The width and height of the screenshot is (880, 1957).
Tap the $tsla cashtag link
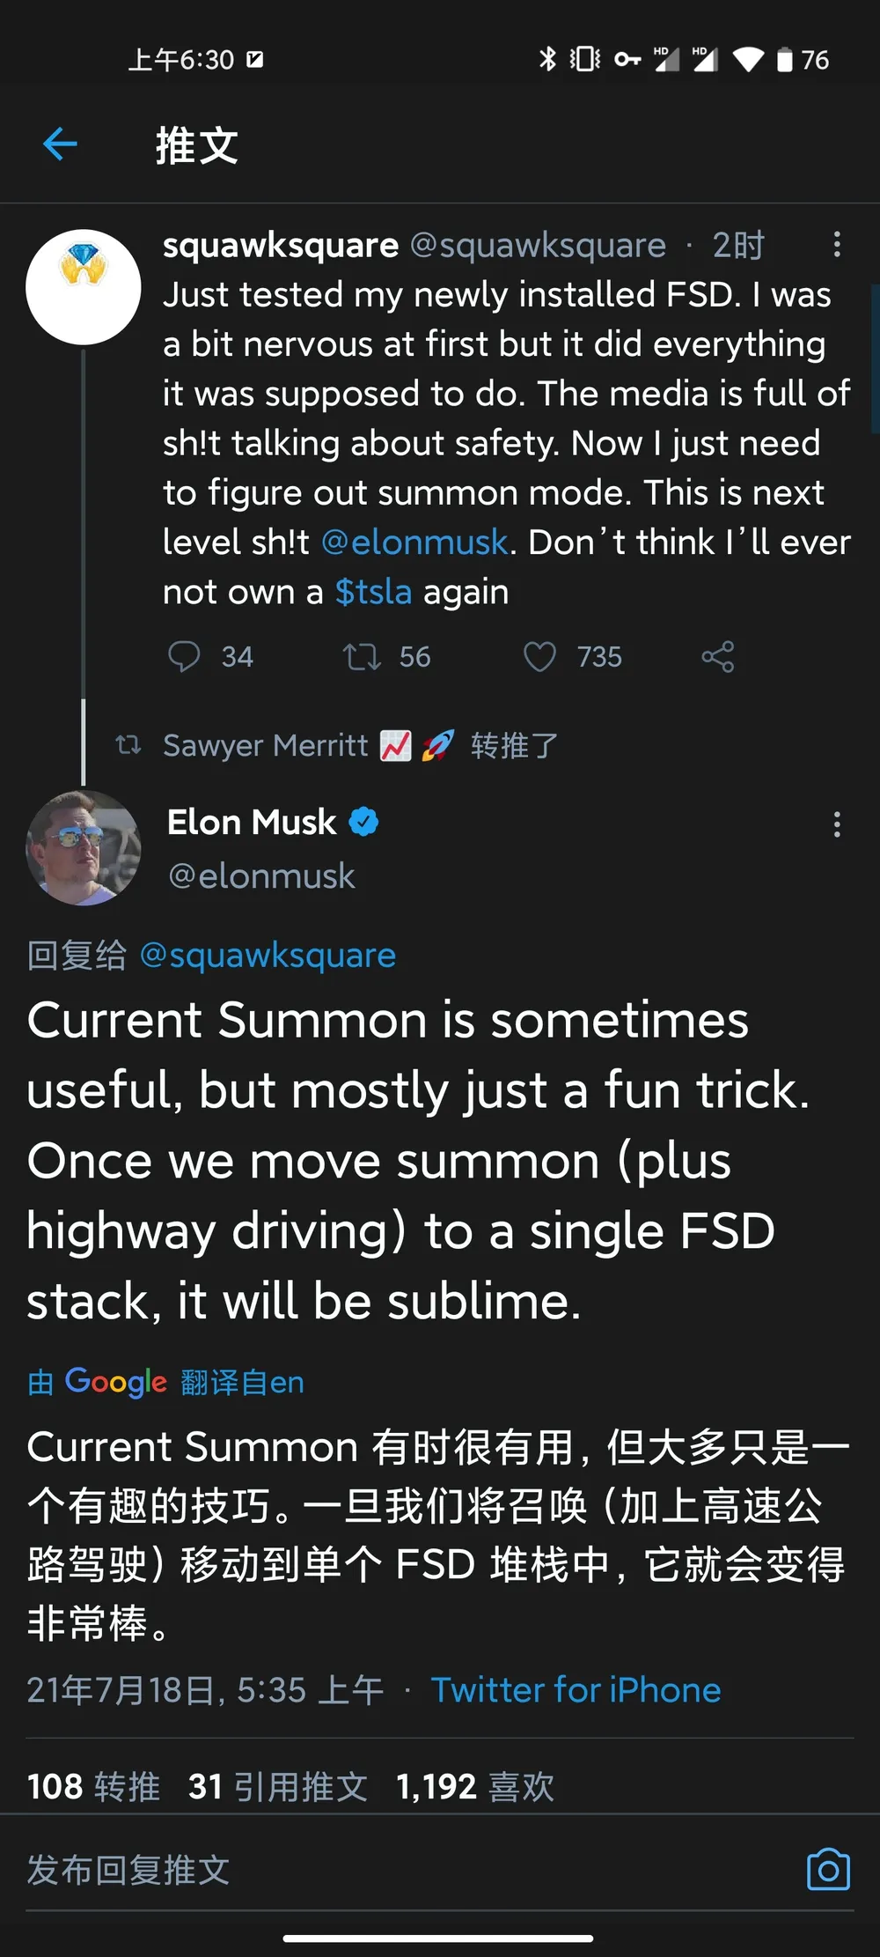(373, 593)
